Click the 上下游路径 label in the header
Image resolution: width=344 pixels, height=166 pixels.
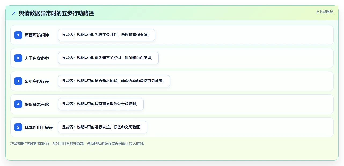(324, 12)
